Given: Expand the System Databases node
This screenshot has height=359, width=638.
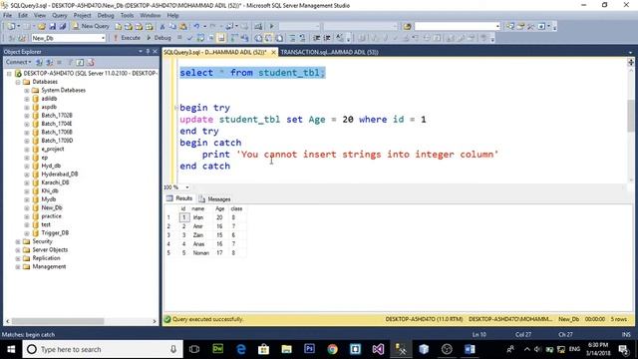Looking at the screenshot, I should [27, 91].
